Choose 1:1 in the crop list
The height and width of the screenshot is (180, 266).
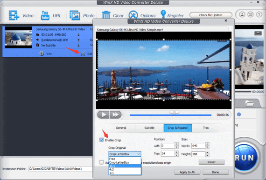(x=125, y=173)
